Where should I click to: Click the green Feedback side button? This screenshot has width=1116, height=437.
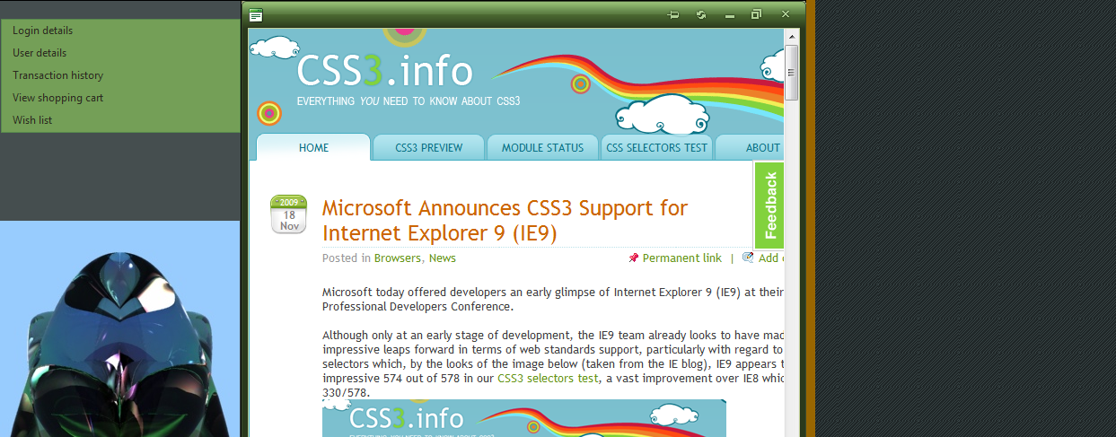click(x=769, y=205)
